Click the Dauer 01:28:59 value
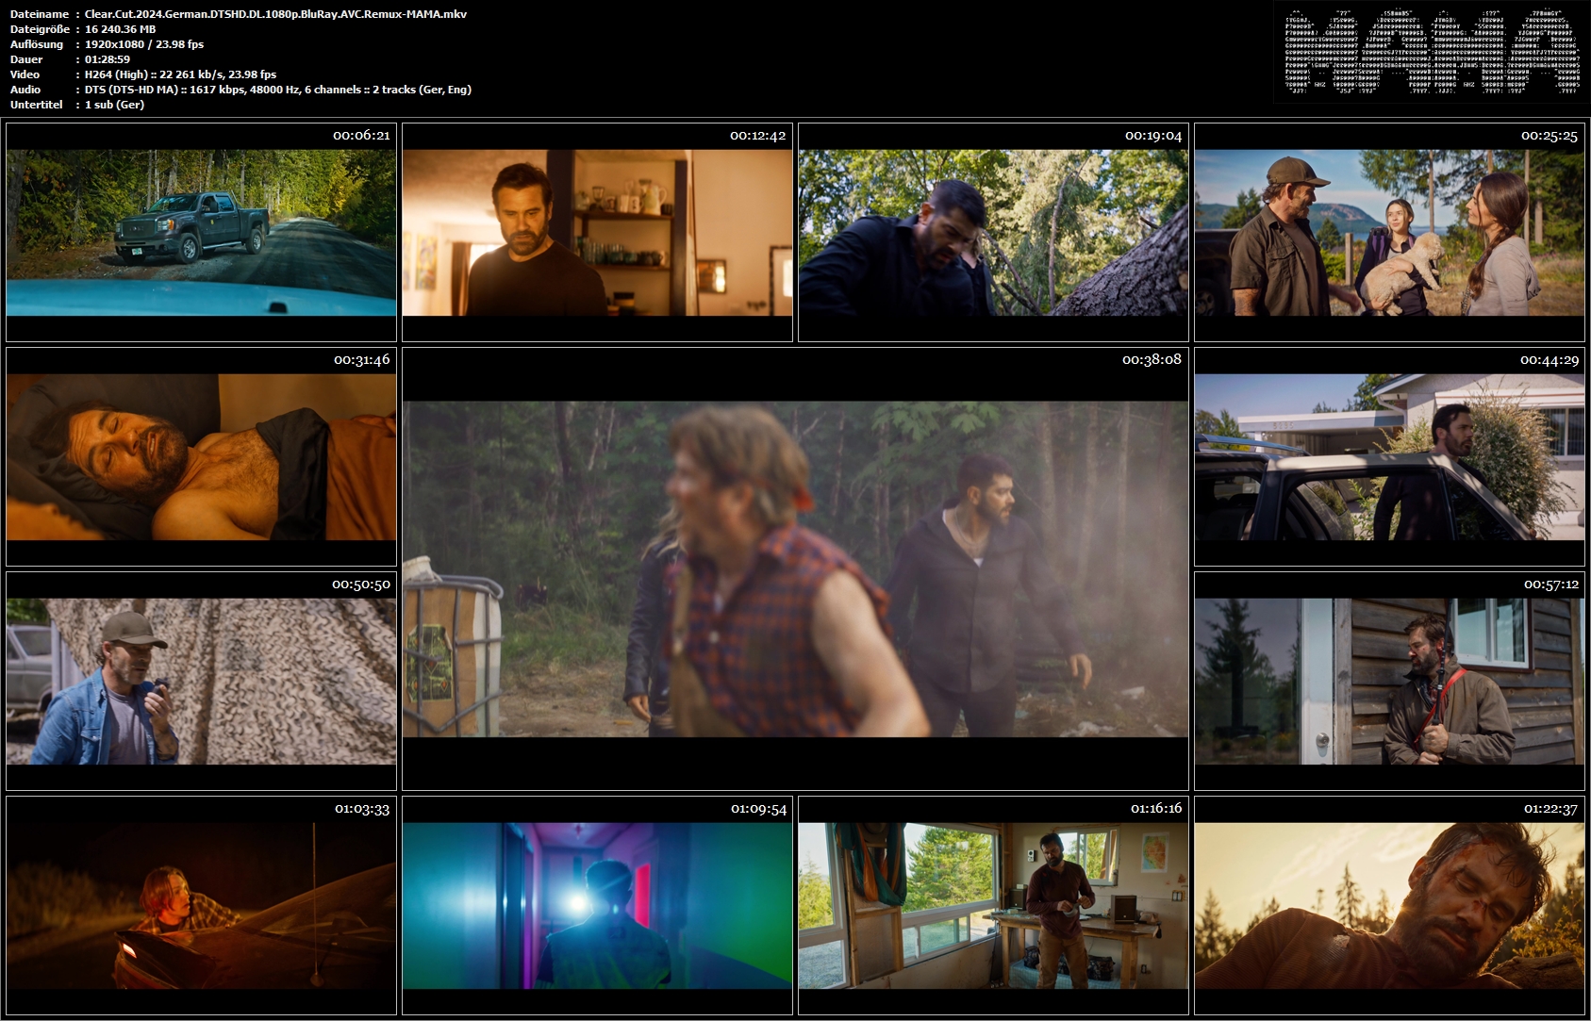The image size is (1591, 1021). click(x=108, y=59)
